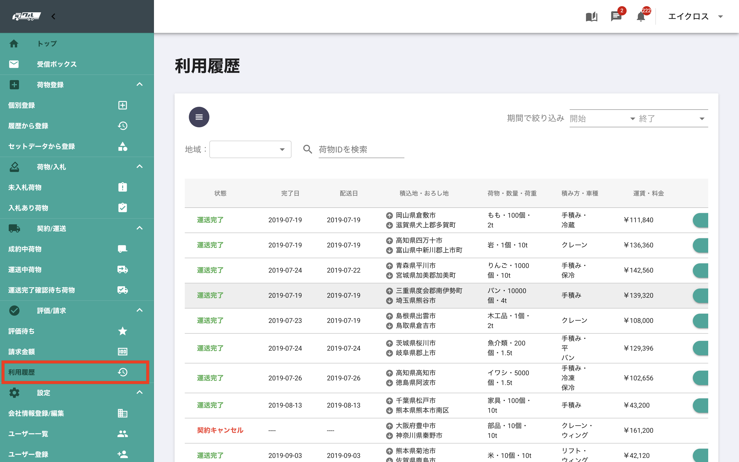Open the notifications bell icon

pyautogui.click(x=641, y=16)
